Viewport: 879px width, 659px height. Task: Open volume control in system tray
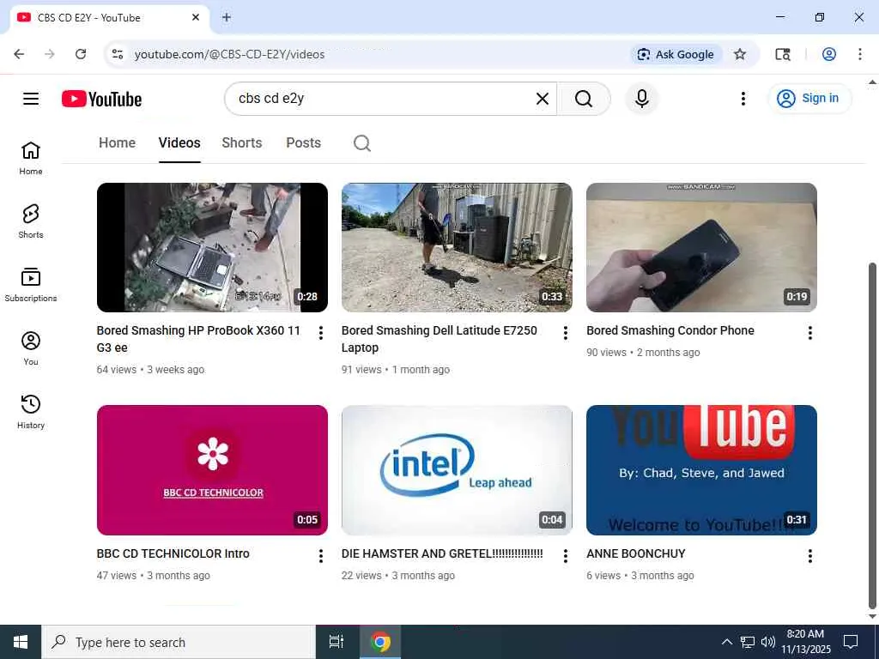tap(768, 642)
